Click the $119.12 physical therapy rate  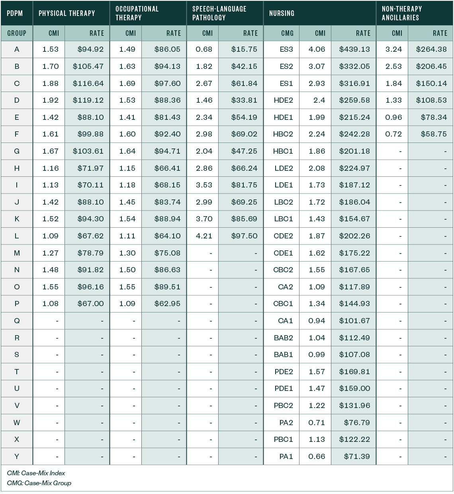tap(88, 100)
